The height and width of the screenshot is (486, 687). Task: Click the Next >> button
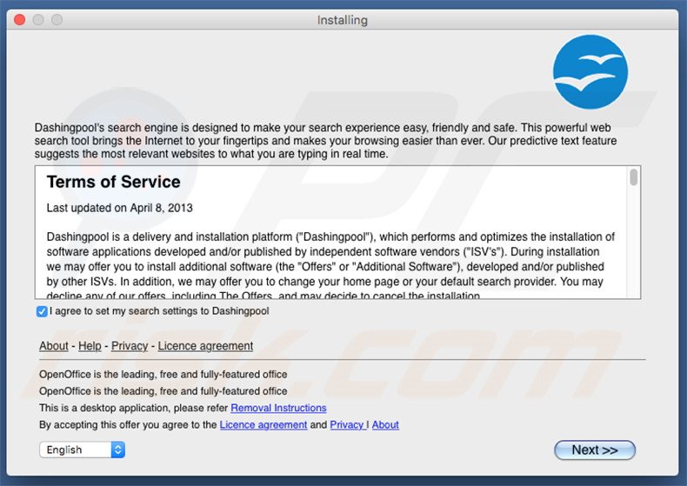pos(595,450)
